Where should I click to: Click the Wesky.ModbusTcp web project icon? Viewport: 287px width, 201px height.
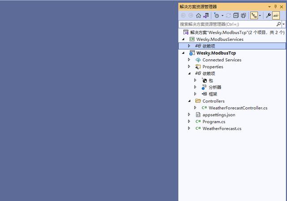pyautogui.click(x=192, y=53)
